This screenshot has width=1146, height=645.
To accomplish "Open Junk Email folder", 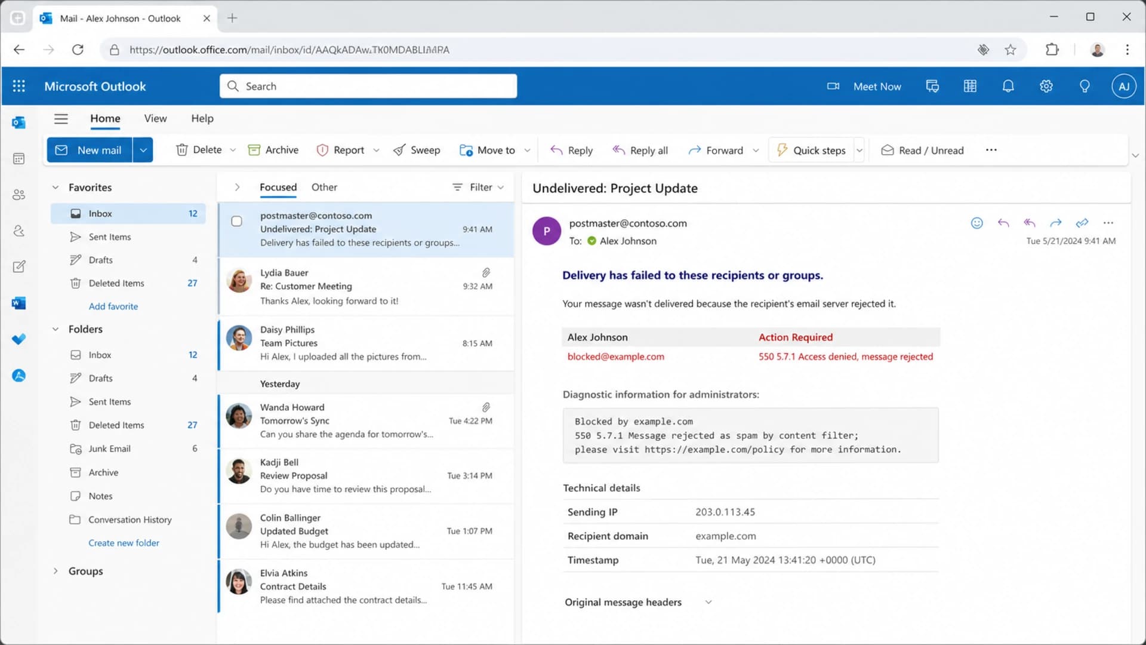I will pos(128,449).
